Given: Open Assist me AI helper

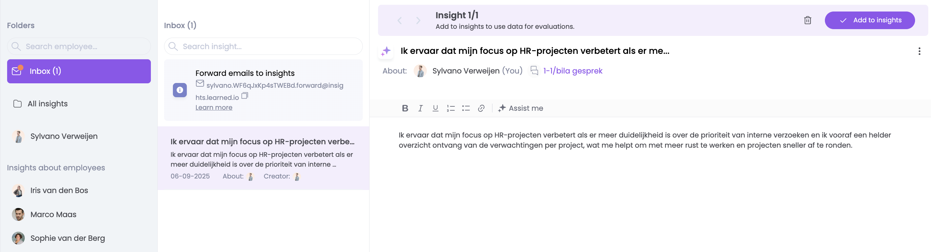Looking at the screenshot, I should coord(520,108).
